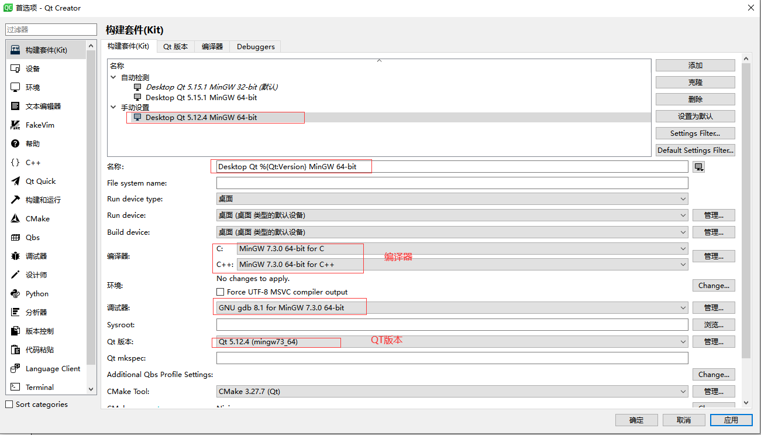The height and width of the screenshot is (435, 761).
Task: Select the Python category icon
Action: click(x=15, y=293)
